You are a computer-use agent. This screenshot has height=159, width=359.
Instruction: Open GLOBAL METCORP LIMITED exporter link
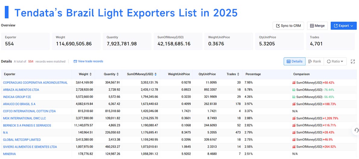(22, 139)
